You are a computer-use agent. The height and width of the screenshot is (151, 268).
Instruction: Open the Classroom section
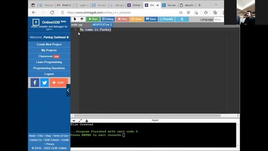click(49, 56)
